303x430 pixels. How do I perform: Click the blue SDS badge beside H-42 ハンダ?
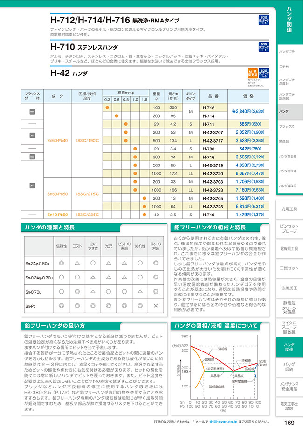coord(263,73)
